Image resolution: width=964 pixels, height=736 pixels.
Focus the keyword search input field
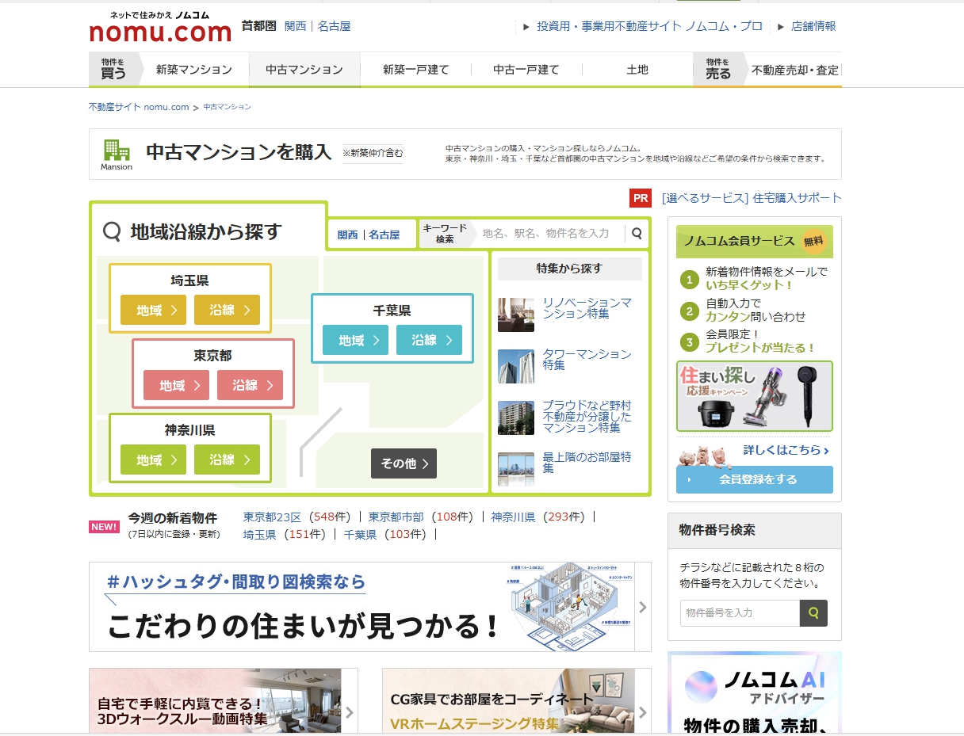[549, 234]
